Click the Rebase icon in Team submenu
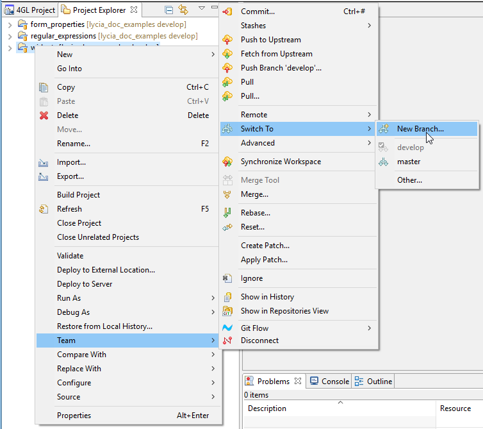The height and width of the screenshot is (429, 483). [x=227, y=213]
